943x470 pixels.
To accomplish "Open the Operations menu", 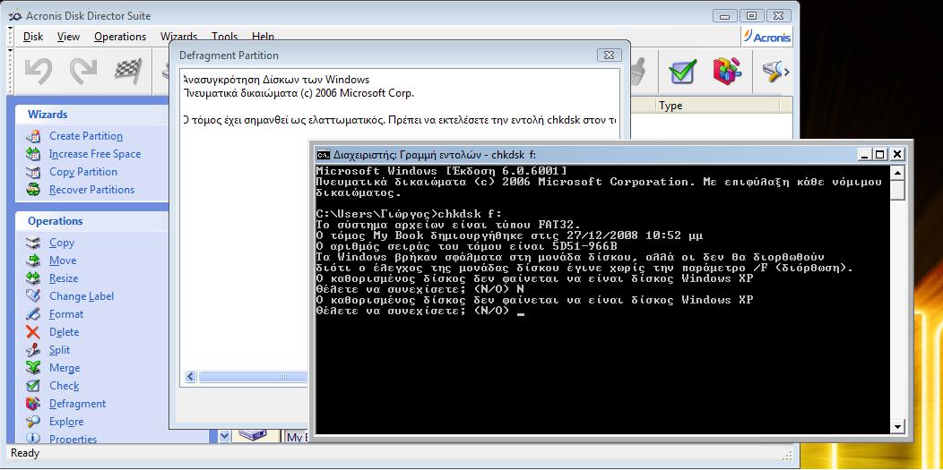I will pos(120,37).
